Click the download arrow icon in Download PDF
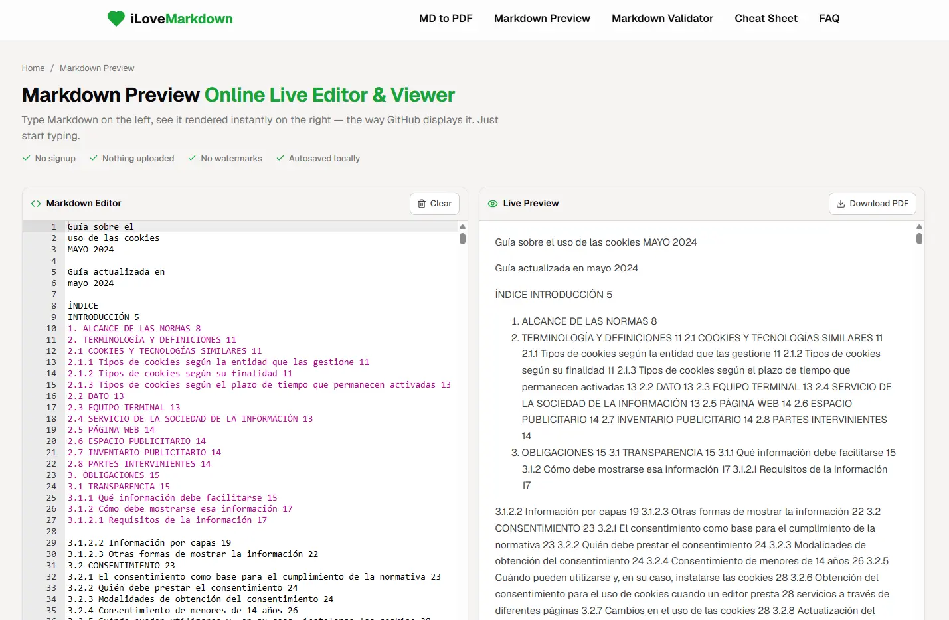The width and height of the screenshot is (949, 620). click(x=841, y=204)
